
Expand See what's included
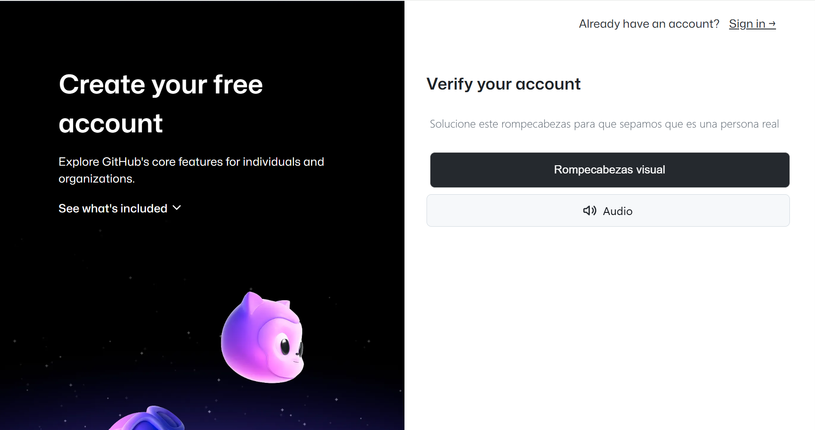[120, 209]
